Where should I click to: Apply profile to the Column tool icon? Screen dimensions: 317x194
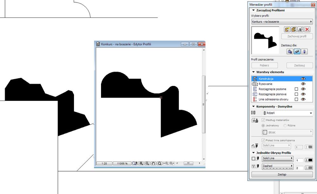[x=304, y=51]
